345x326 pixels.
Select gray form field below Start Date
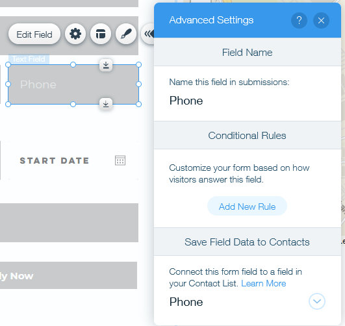pos(69,223)
